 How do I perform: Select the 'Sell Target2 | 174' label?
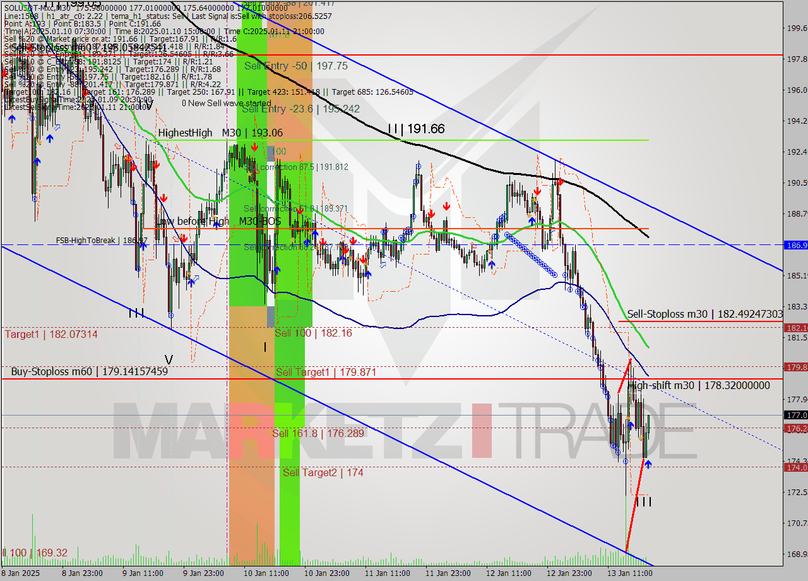click(323, 472)
